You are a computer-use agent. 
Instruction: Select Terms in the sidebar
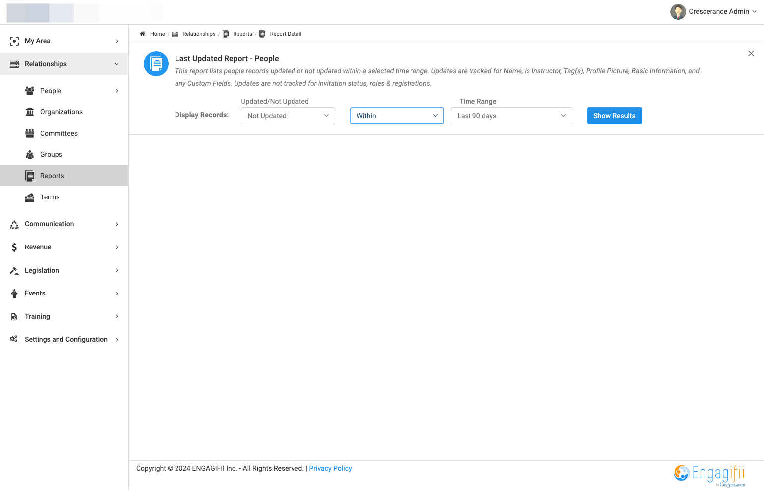pyautogui.click(x=50, y=197)
